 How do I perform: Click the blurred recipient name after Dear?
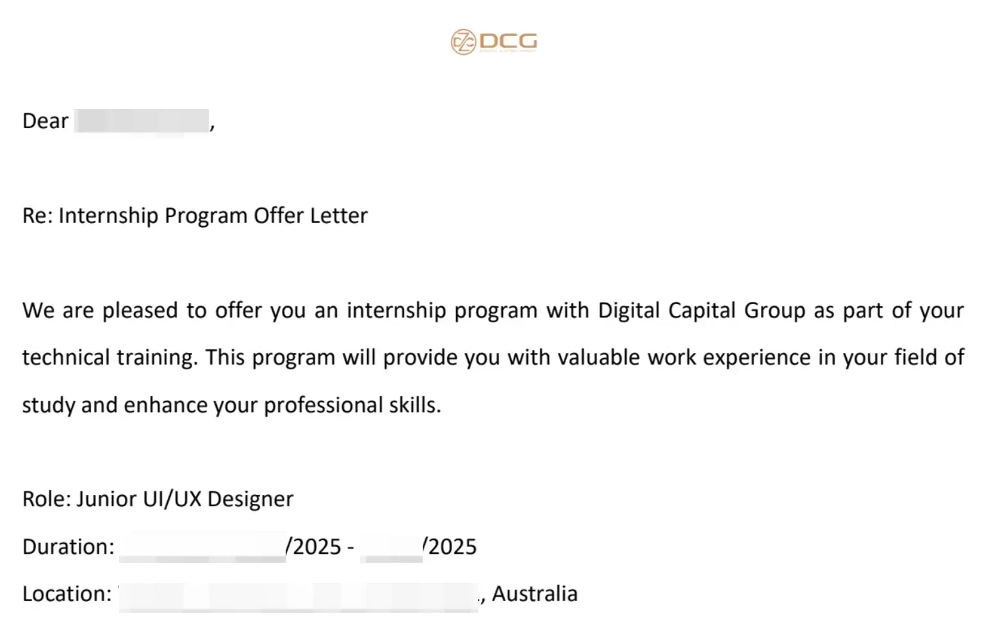coord(142,121)
